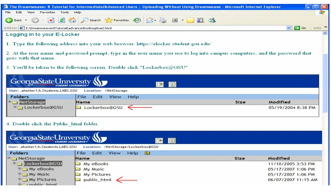This screenshot has width=331, height=192.
Task: Open the View menu in Internet Explorer
Action: 31,12
